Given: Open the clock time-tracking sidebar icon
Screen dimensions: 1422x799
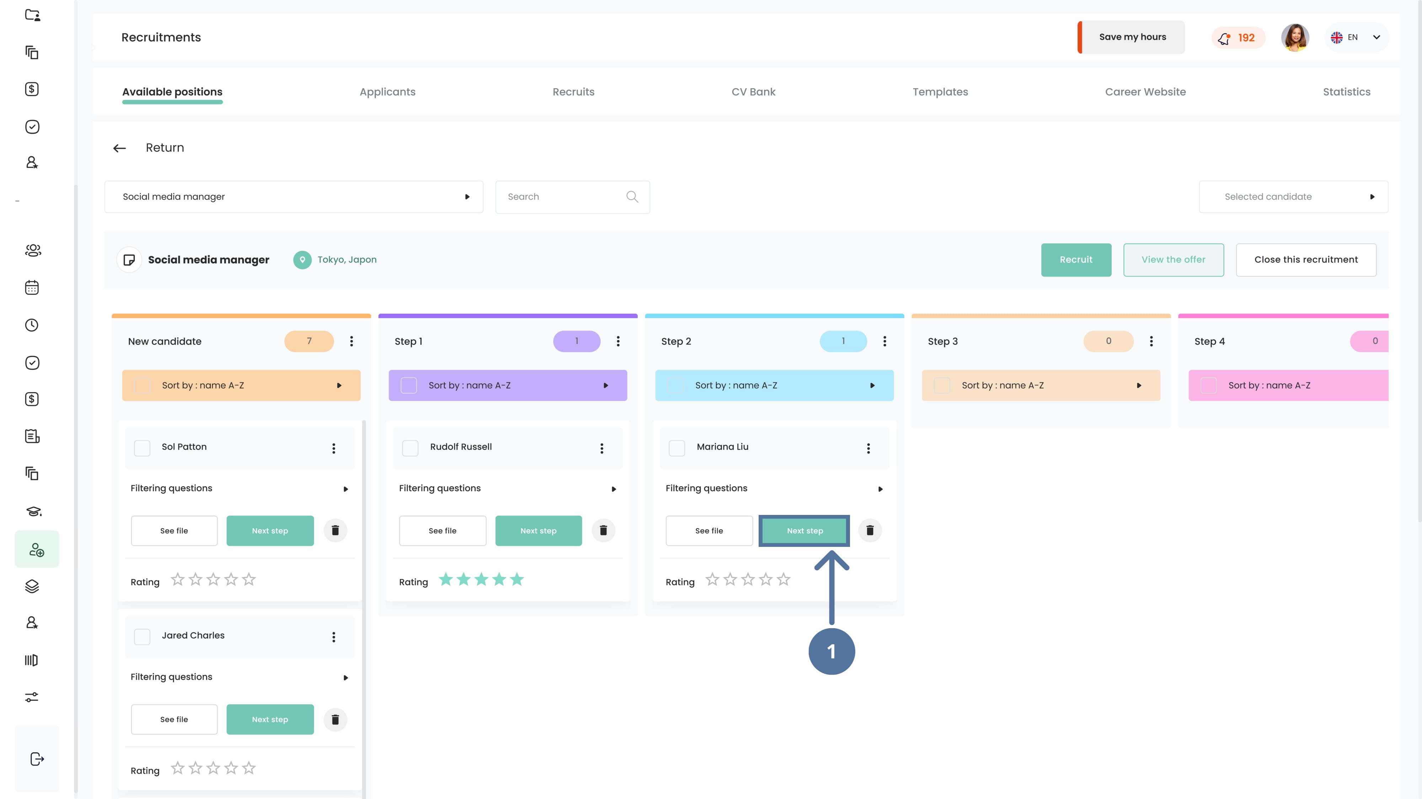Looking at the screenshot, I should point(32,325).
